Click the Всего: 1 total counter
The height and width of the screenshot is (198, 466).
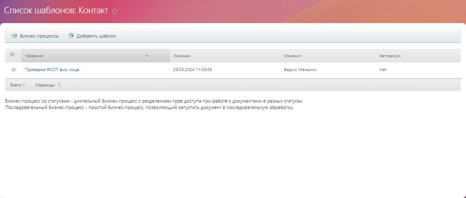pyautogui.click(x=18, y=85)
